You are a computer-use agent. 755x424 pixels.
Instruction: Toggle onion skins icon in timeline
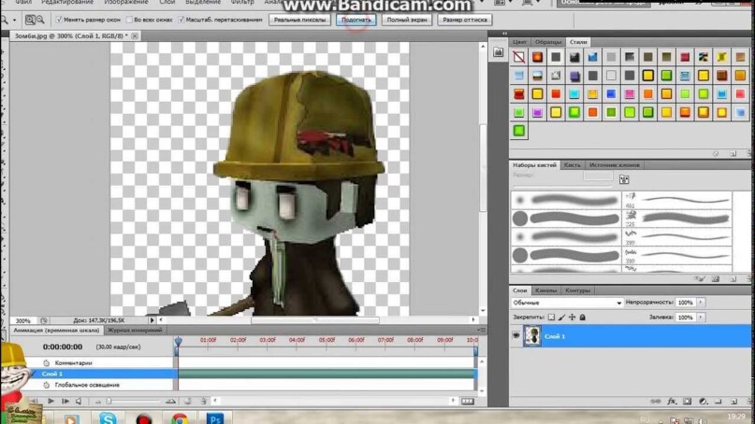point(187,401)
